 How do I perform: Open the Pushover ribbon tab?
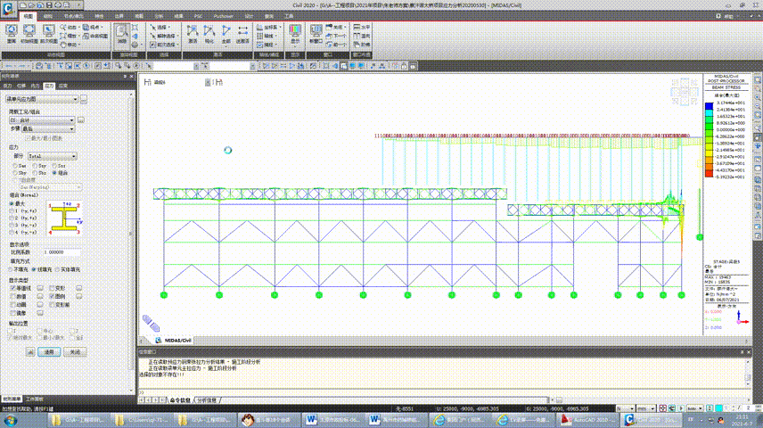[x=223, y=16]
